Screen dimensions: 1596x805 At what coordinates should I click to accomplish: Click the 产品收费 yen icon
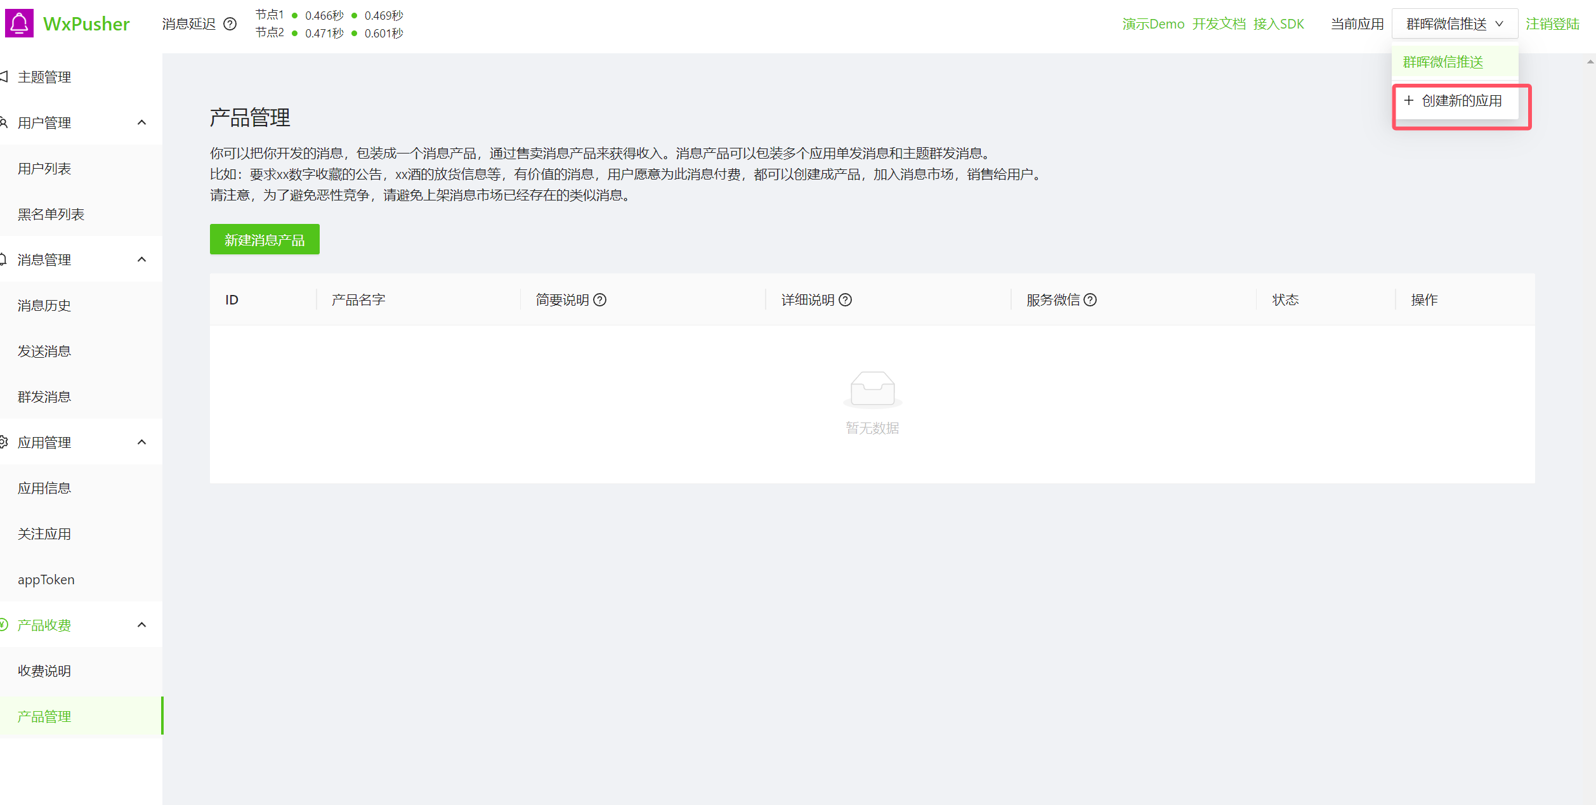tap(4, 625)
